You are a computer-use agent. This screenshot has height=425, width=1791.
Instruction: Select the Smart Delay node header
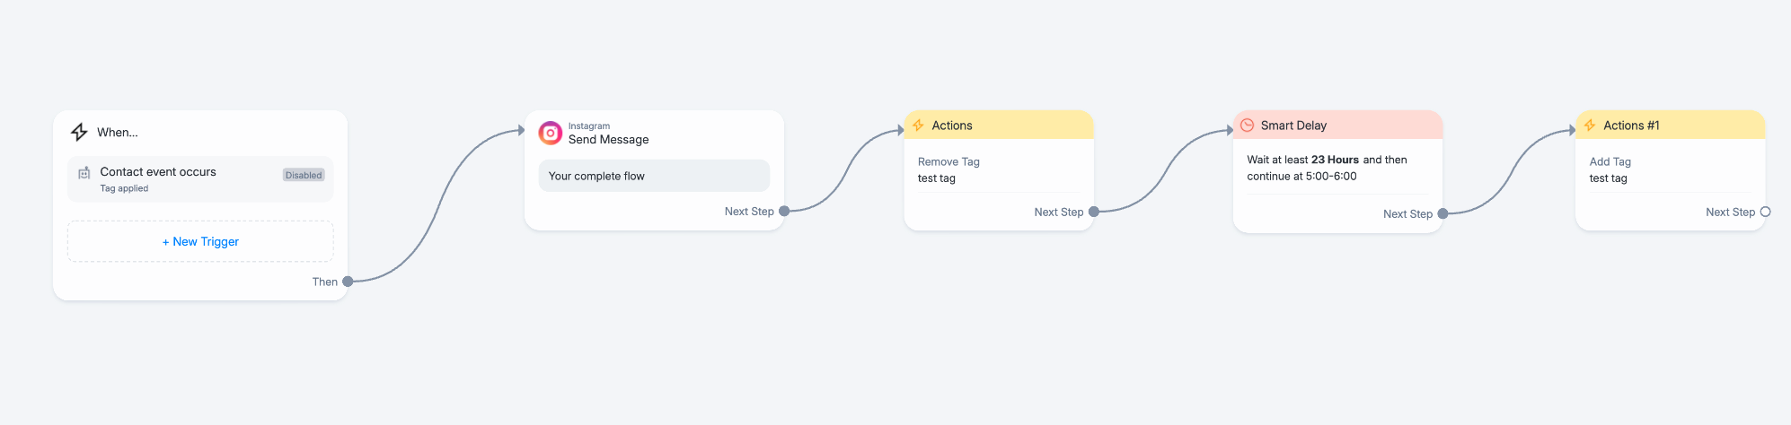click(1337, 126)
